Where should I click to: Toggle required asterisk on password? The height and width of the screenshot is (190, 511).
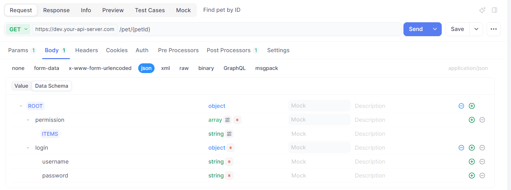point(229,175)
